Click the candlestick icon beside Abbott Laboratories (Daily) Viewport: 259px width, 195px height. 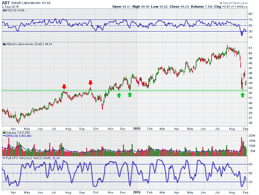point(4,44)
